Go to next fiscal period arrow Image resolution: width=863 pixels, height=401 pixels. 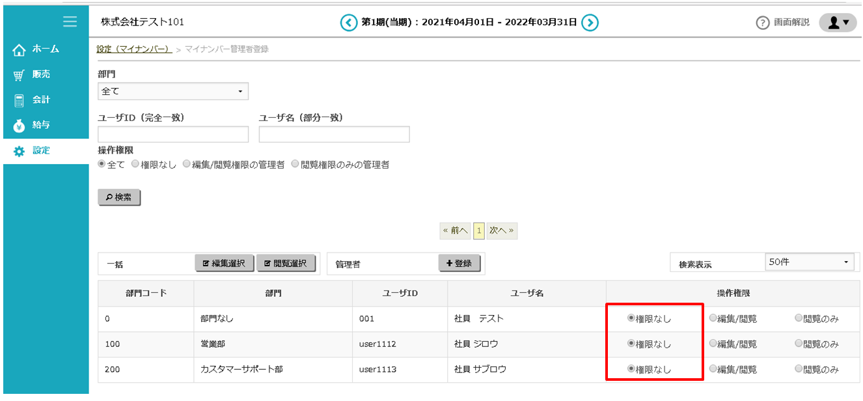click(x=590, y=23)
